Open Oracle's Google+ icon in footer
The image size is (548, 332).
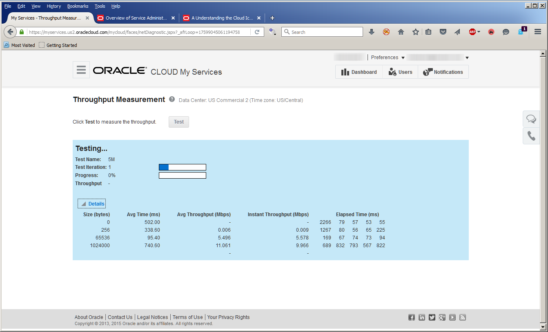(x=442, y=317)
